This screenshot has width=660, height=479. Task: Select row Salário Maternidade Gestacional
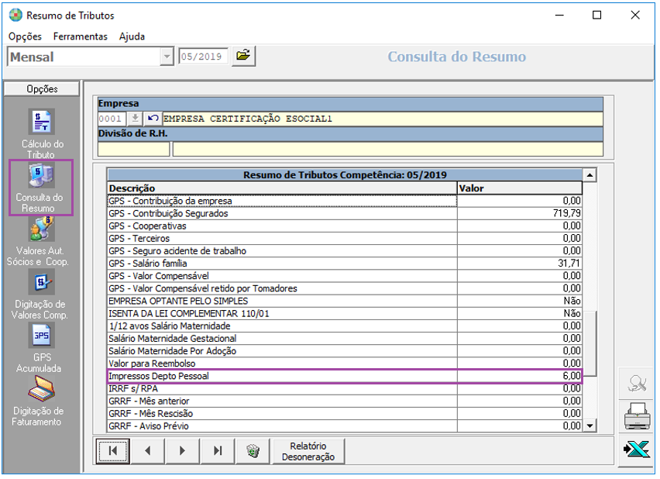pos(345,338)
